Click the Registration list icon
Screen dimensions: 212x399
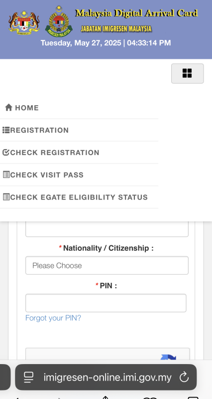[x=6, y=130]
